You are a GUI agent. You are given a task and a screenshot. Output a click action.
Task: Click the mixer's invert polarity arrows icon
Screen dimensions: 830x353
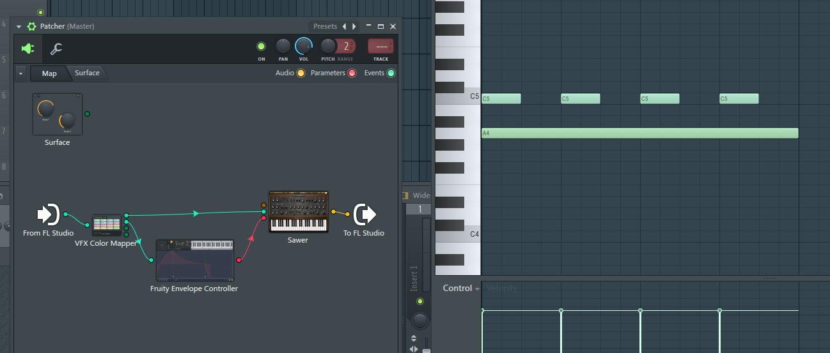coord(414,338)
